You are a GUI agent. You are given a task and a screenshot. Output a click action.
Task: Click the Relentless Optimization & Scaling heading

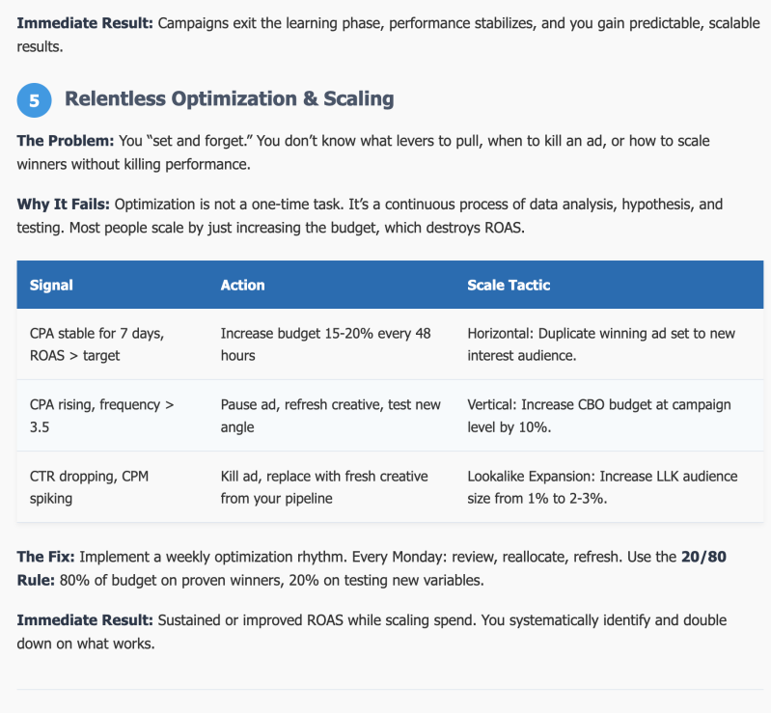[x=229, y=98]
